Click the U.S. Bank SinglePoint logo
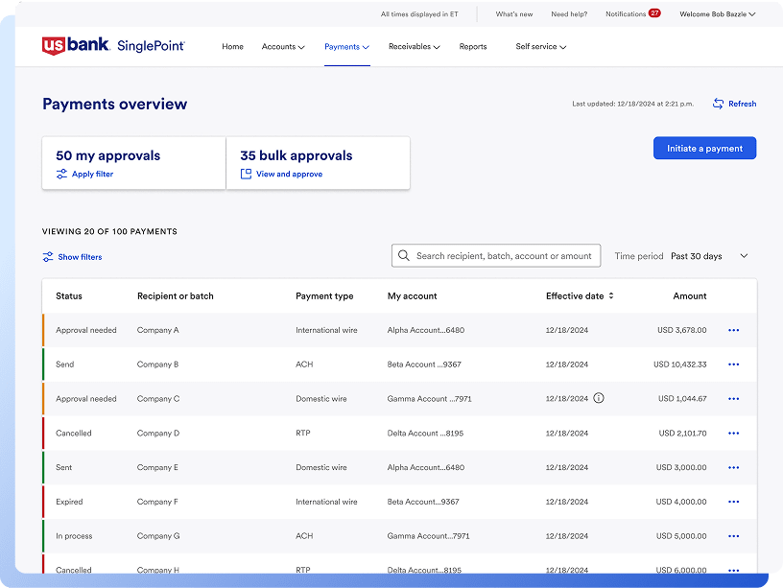 (x=113, y=46)
